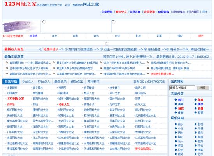Viewport: 214px width, 156px height.
Task: Switch to the 最新收录 tab
Action: click(x=60, y=82)
